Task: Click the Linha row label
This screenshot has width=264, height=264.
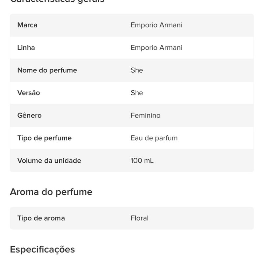Action: (x=26, y=48)
